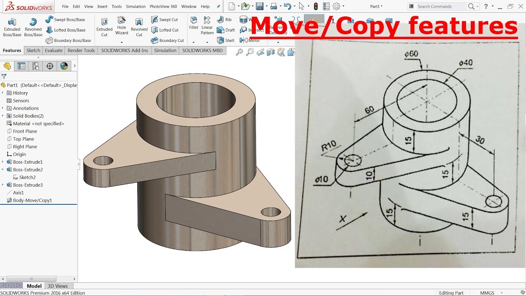Screen dimensions: 526x296
Task: Click the Search Commands field
Action: click(x=442, y=7)
